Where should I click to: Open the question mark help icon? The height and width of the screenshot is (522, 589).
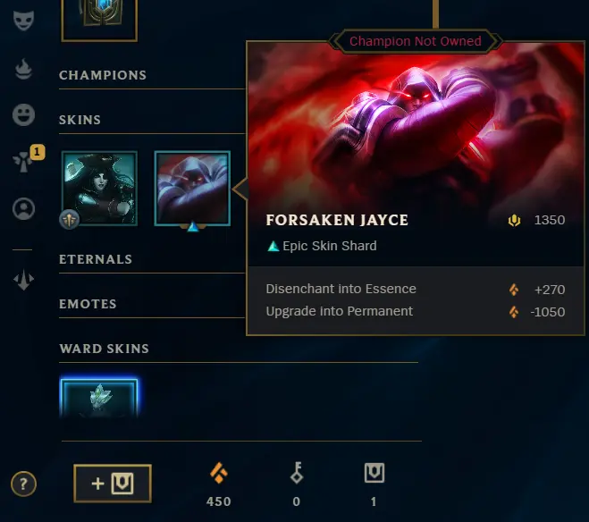[23, 484]
